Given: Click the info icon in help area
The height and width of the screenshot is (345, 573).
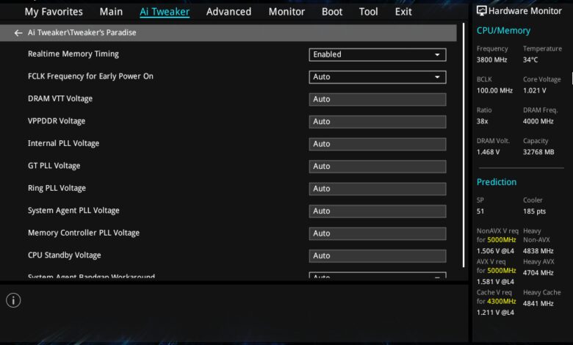Looking at the screenshot, I should tap(13, 300).
